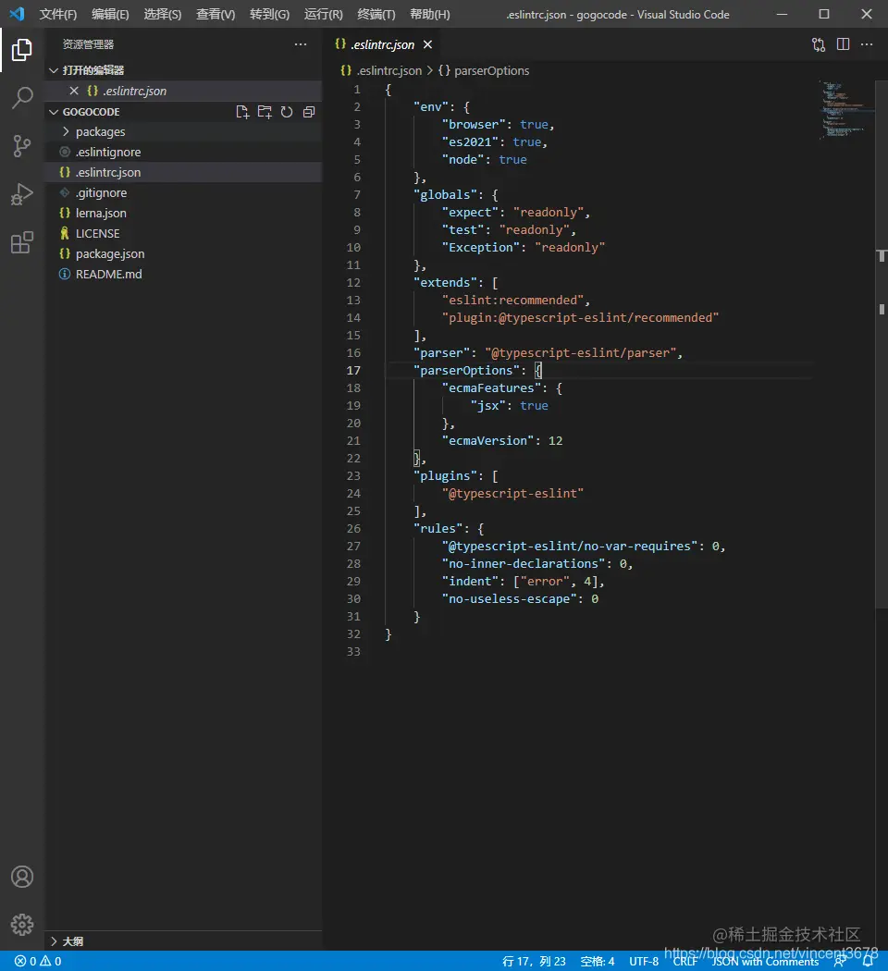
Task: Click the Collapse Folders icon in Explorer
Action: [x=308, y=112]
